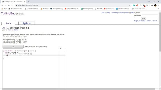The width and height of the screenshot is (161, 90).
Task: Open the red ad blocker extension icon
Action: coord(137,5)
